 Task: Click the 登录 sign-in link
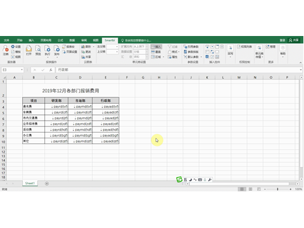click(x=283, y=40)
